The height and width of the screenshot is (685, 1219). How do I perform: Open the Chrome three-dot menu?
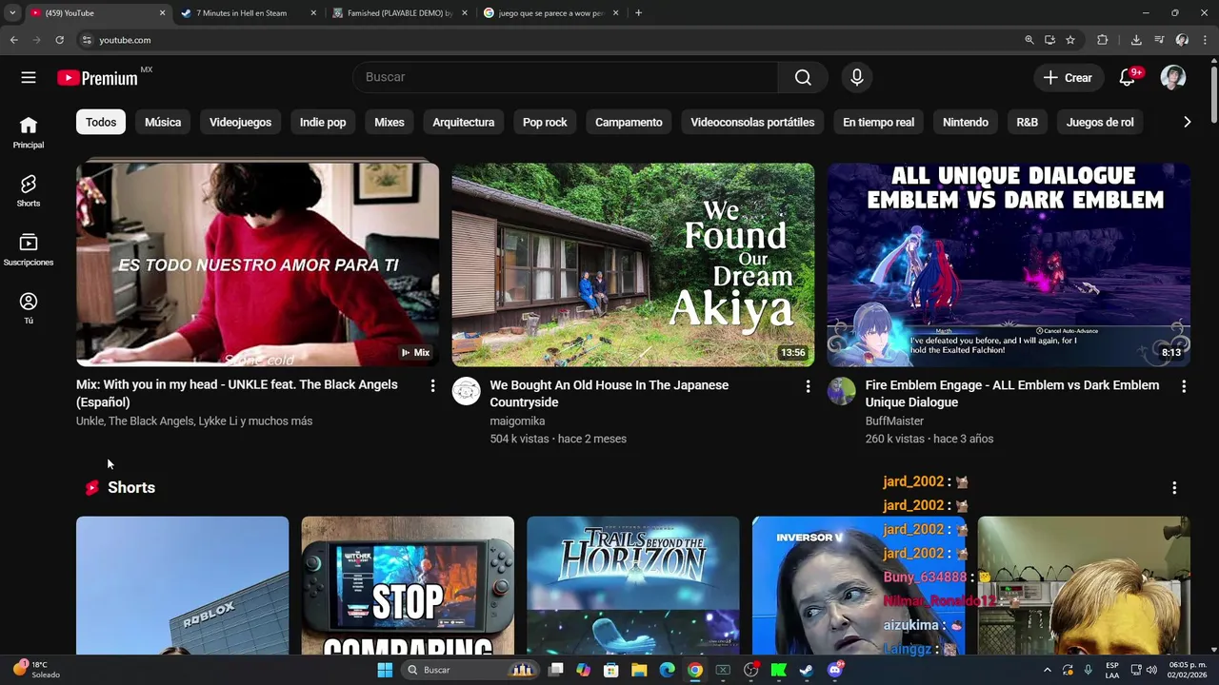[x=1206, y=40]
